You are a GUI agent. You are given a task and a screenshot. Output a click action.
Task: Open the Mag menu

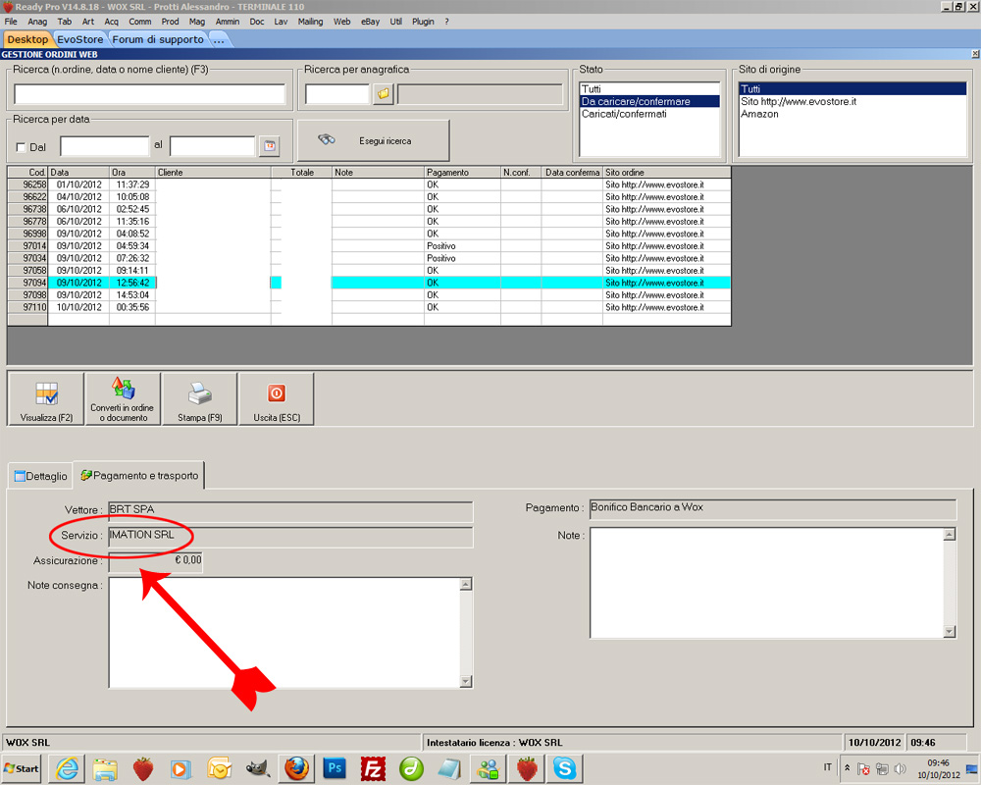coord(197,22)
